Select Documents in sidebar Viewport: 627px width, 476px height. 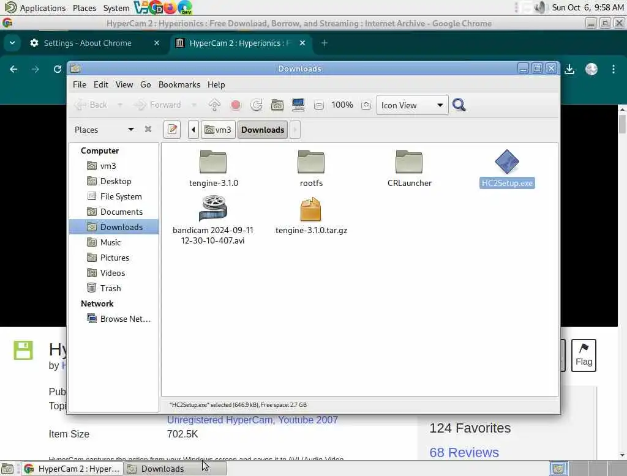(114, 212)
